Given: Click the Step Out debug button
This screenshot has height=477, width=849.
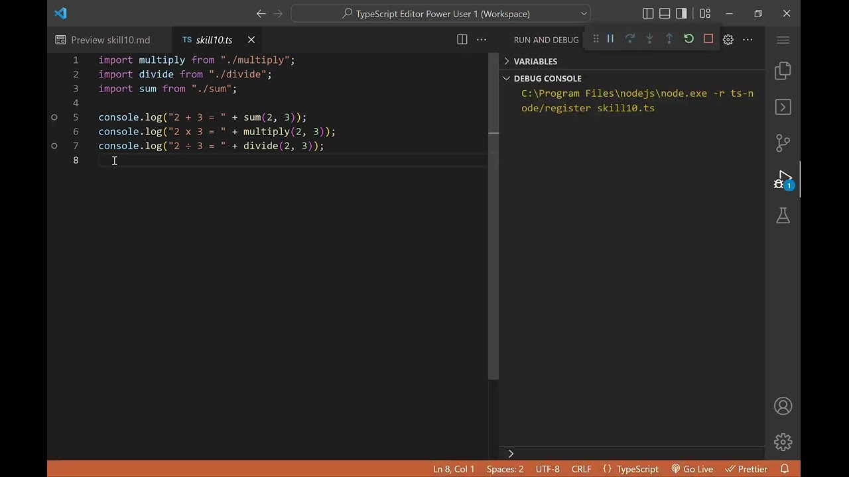Looking at the screenshot, I should [669, 39].
